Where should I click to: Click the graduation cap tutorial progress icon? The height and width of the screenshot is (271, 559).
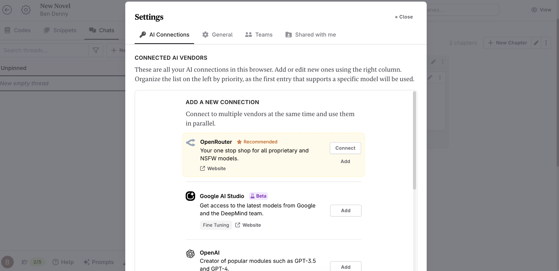[x=25, y=262]
